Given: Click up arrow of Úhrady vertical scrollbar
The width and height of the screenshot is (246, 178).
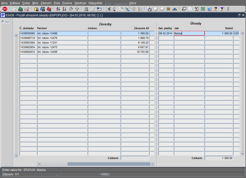Looking at the screenshot, I should coord(242,33).
